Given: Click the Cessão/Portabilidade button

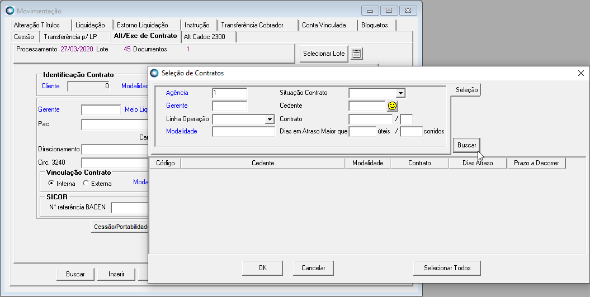Looking at the screenshot, I should pyautogui.click(x=121, y=227).
